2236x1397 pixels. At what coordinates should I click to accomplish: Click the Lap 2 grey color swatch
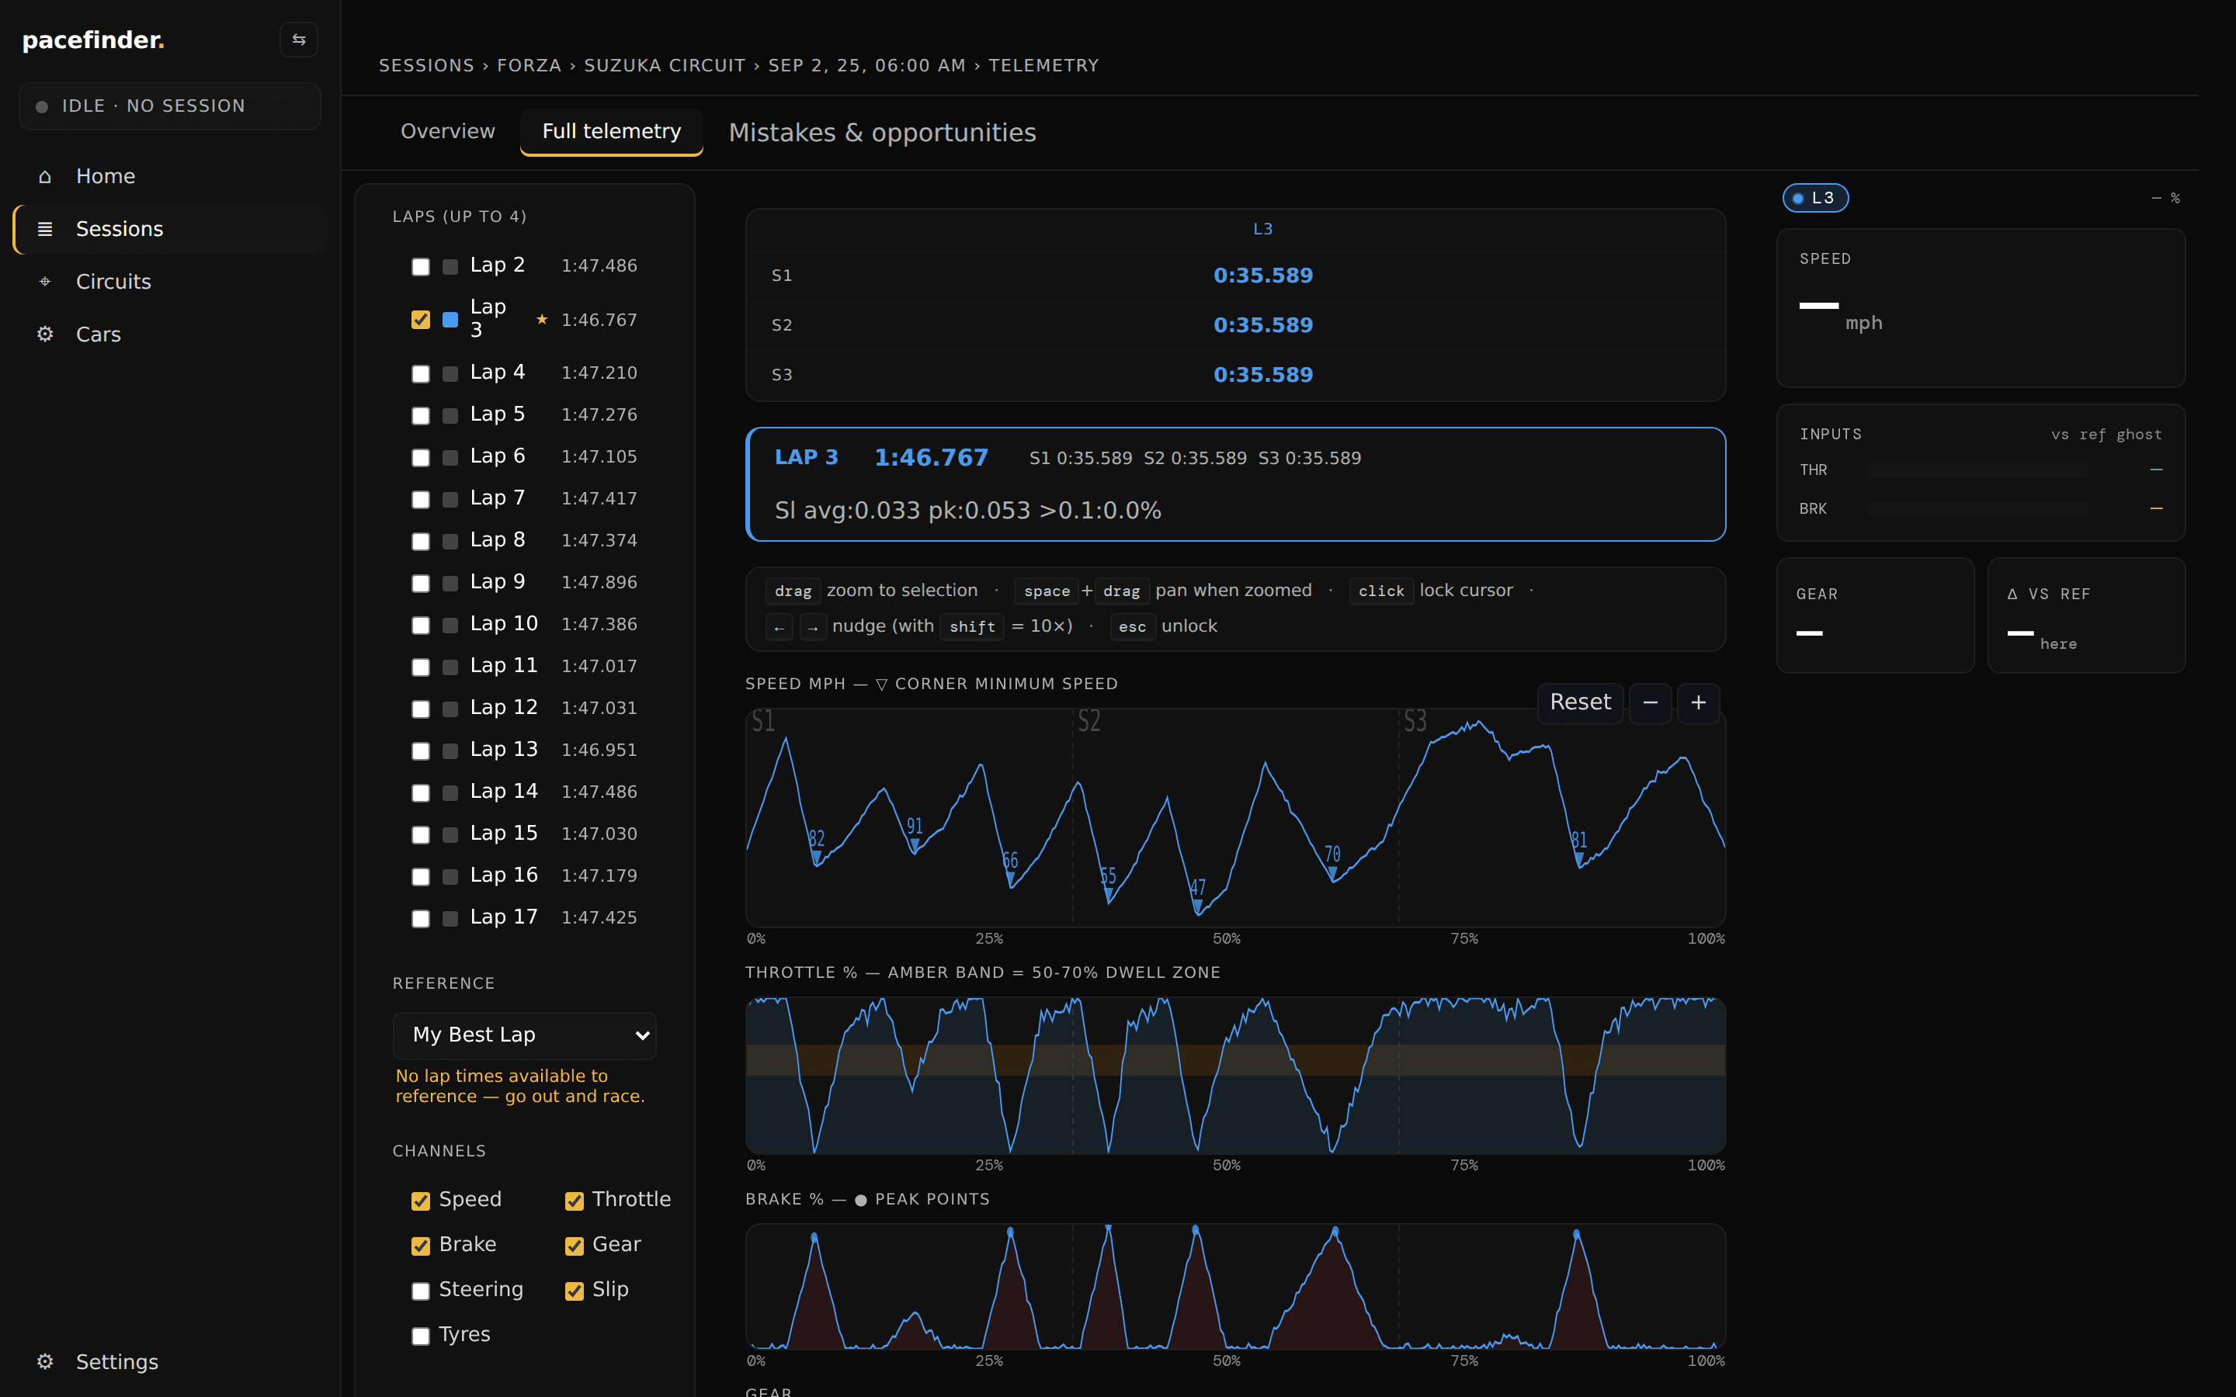point(450,266)
